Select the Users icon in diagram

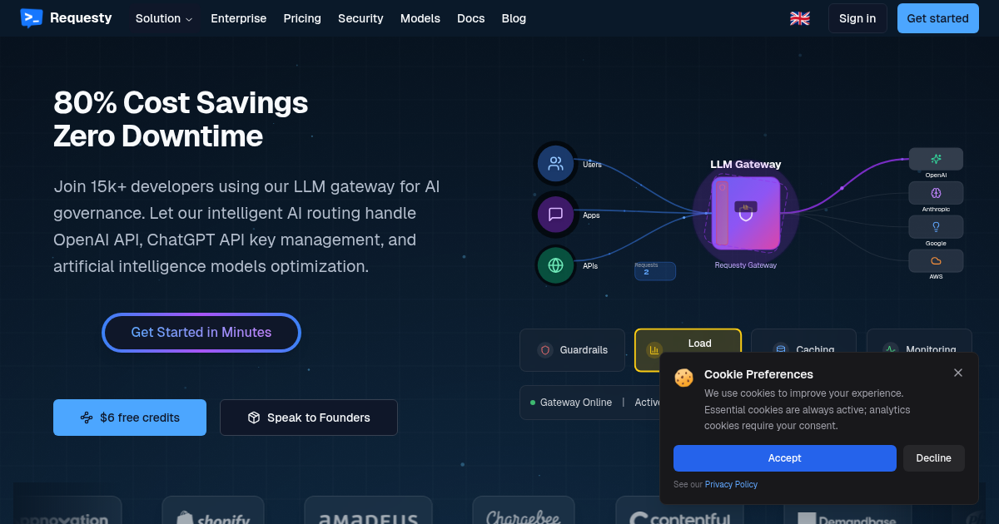[x=556, y=164]
